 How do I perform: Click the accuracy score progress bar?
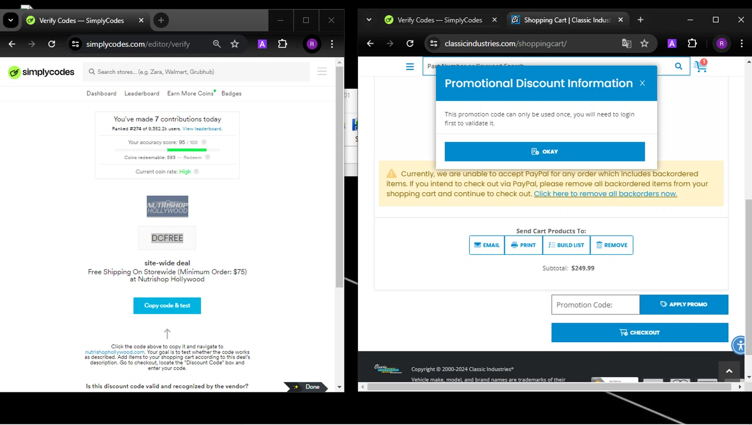pyautogui.click(x=167, y=150)
